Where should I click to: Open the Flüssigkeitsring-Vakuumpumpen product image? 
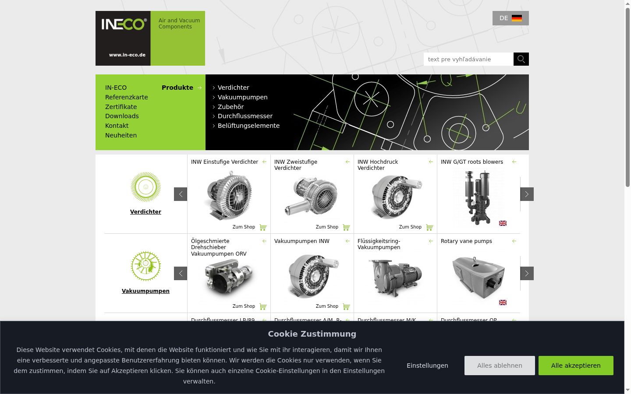click(x=395, y=278)
